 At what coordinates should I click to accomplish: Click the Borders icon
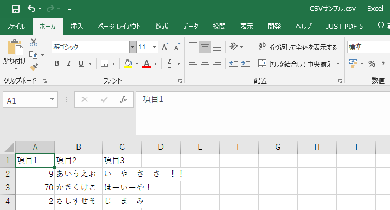click(x=105, y=63)
